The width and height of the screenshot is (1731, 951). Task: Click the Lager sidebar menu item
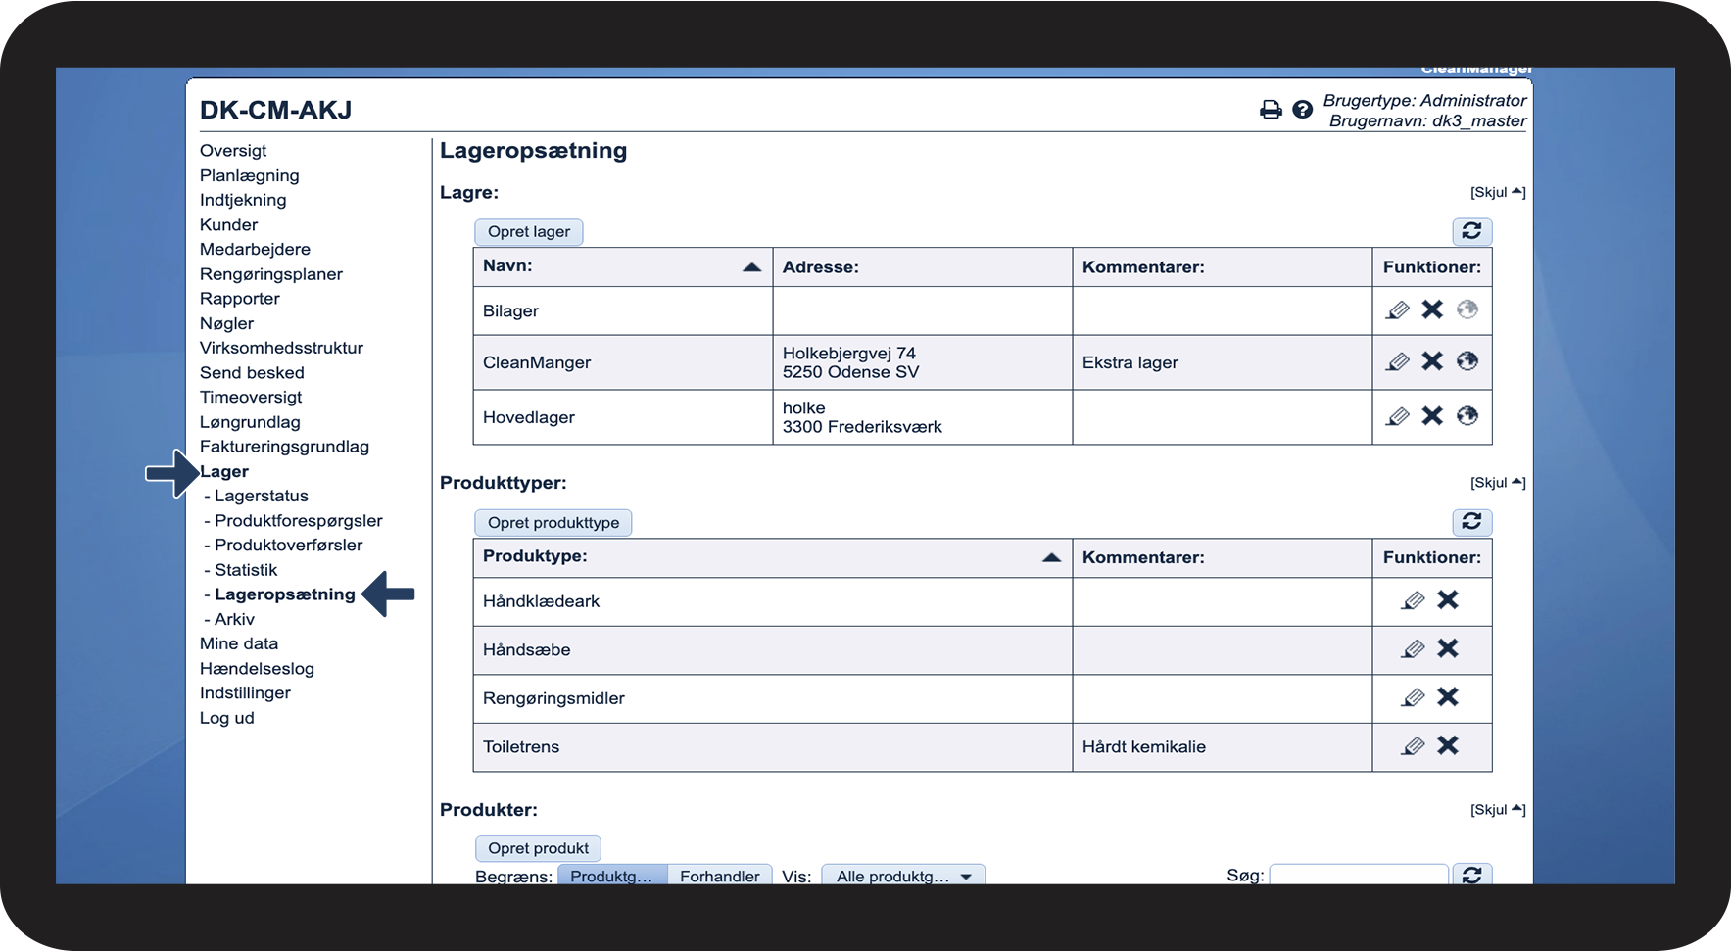tap(224, 472)
